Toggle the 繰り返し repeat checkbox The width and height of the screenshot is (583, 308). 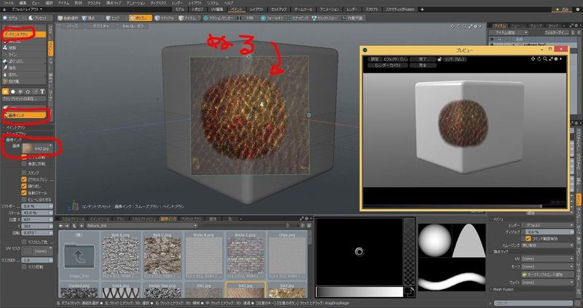coord(24,186)
